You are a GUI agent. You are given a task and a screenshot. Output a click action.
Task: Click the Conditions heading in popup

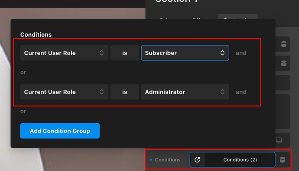(36, 35)
